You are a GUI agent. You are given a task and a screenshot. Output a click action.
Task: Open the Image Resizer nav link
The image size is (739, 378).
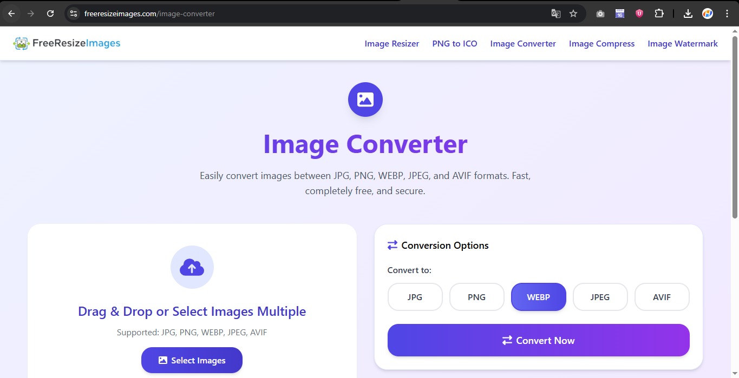392,44
